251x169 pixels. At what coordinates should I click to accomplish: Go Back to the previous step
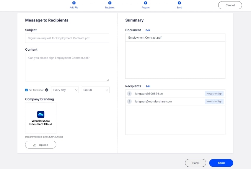click(x=195, y=163)
